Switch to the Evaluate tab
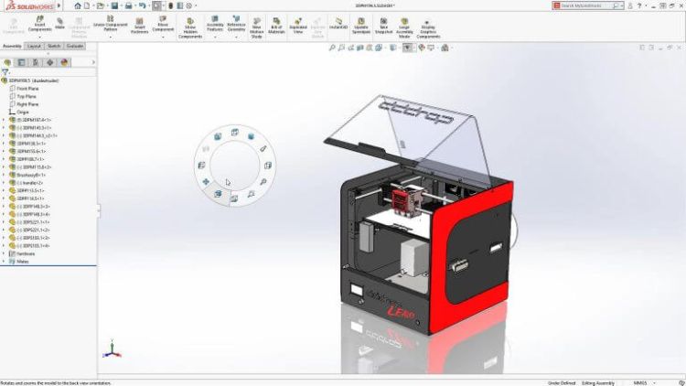 tap(75, 46)
